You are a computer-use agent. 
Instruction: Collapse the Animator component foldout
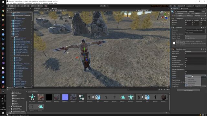(172, 28)
